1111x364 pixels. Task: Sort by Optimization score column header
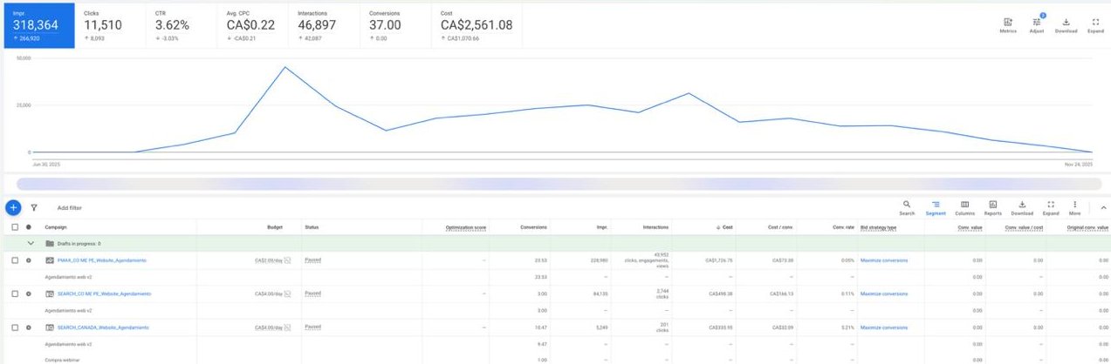[466, 227]
